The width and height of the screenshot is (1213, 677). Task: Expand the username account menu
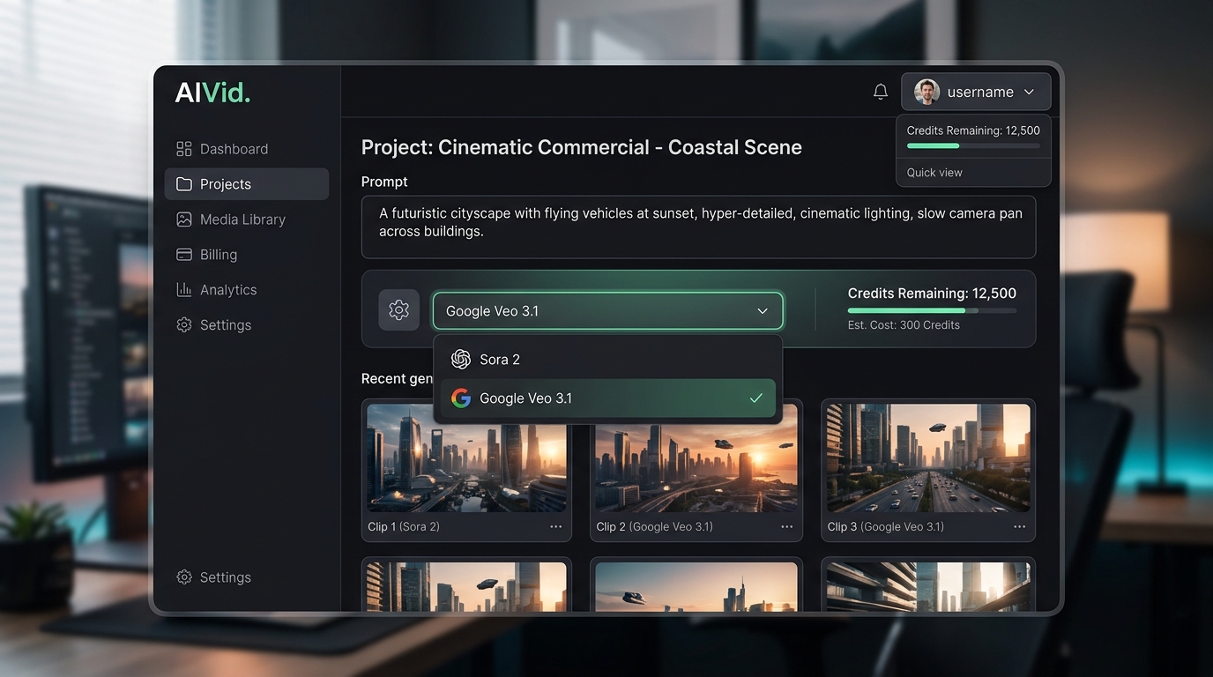(976, 92)
